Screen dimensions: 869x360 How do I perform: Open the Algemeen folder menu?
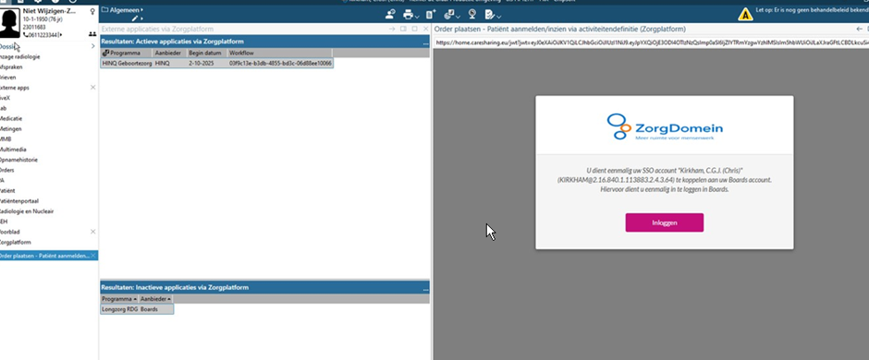tap(125, 10)
